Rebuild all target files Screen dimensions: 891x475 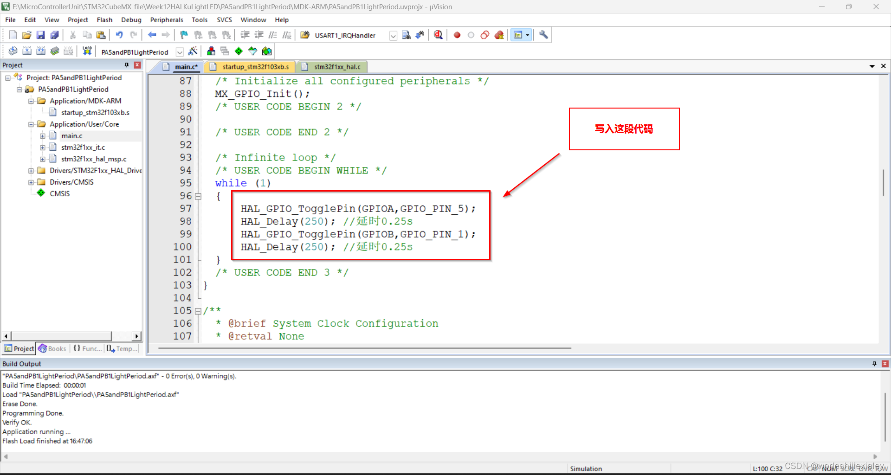41,51
